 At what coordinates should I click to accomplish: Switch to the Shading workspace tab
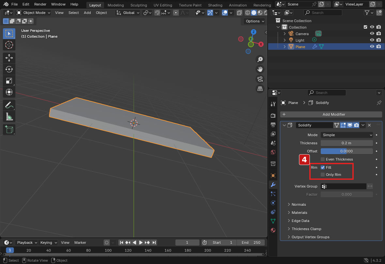215,5
